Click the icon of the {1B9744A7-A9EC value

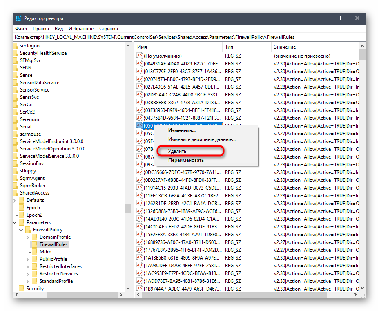(139, 289)
